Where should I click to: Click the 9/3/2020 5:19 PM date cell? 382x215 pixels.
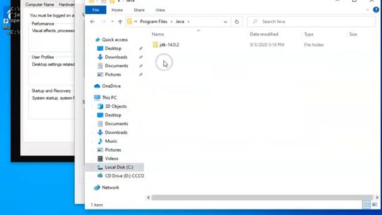pyautogui.click(x=267, y=45)
